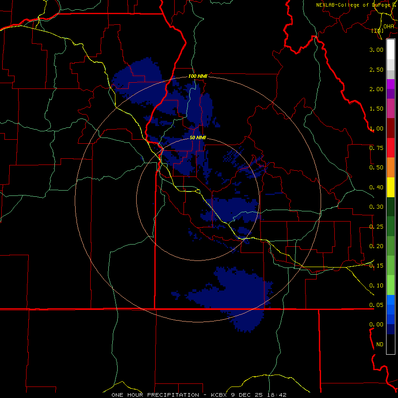Image resolution: width=398 pixels, height=398 pixels.
Task: Click the 0.05 legend value
Action: click(376, 305)
